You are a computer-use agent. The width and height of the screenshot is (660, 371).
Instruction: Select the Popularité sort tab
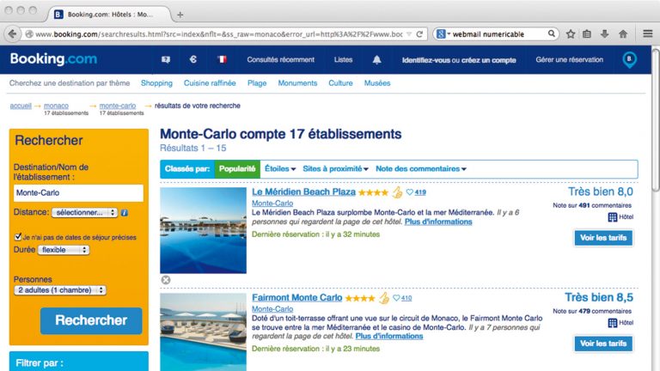(237, 168)
